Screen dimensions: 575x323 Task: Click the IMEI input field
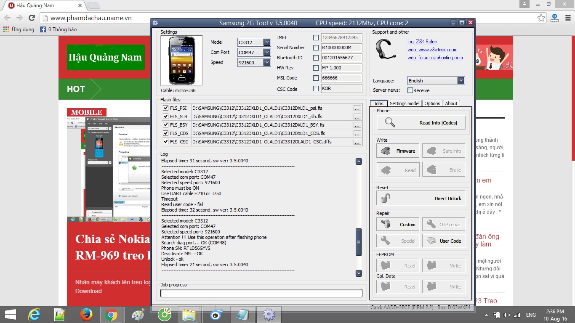341,37
